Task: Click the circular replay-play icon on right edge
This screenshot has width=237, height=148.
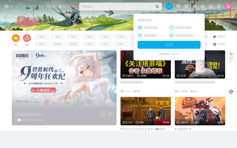Action: click(x=231, y=92)
